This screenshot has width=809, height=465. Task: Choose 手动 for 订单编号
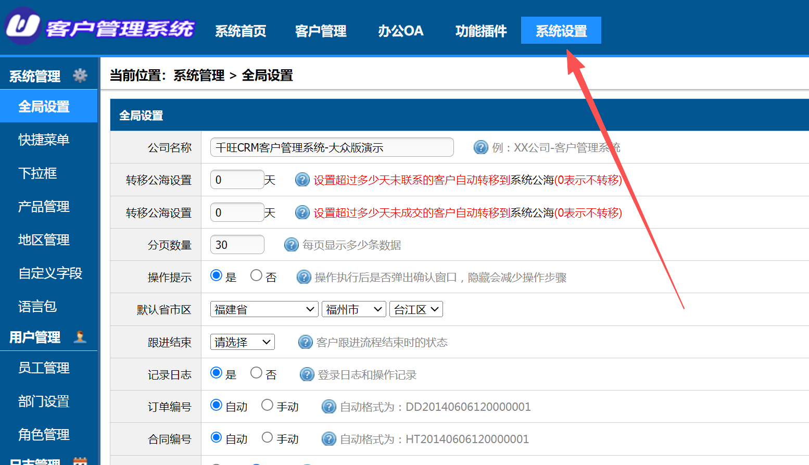tap(267, 405)
